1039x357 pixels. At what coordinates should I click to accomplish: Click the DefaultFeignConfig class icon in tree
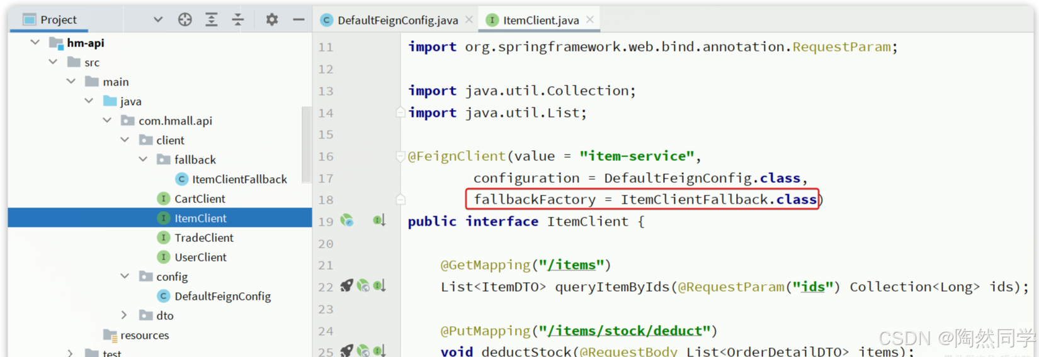[164, 296]
